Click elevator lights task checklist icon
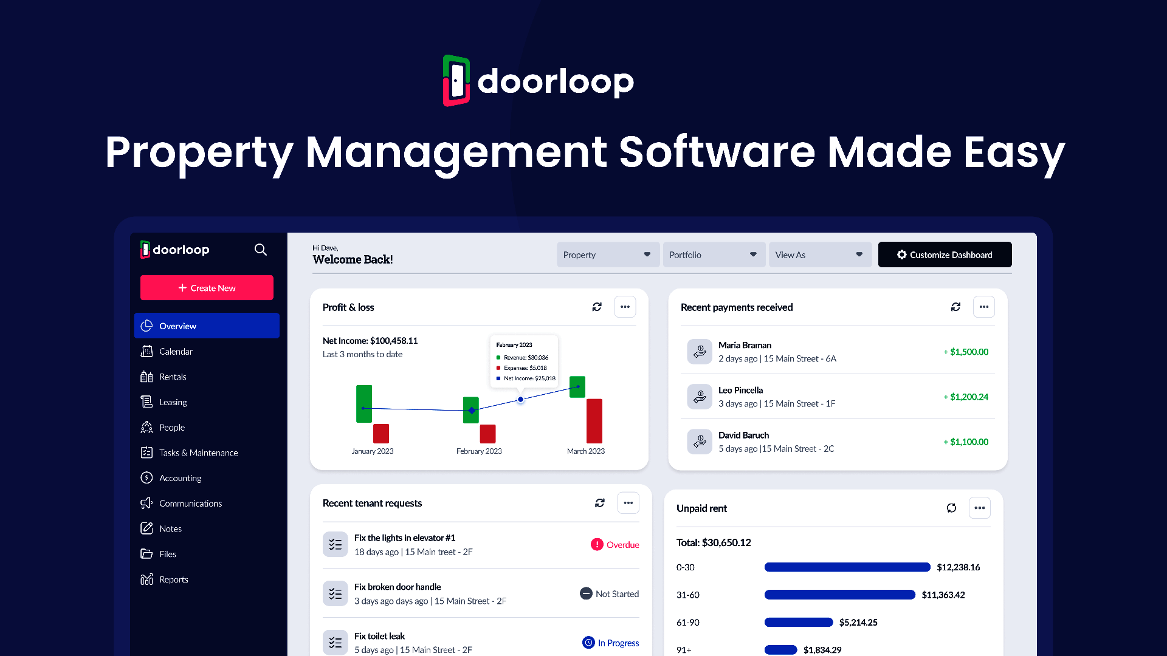1167x656 pixels. [336, 544]
